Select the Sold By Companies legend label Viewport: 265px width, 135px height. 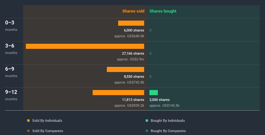pyautogui.click(x=48, y=131)
